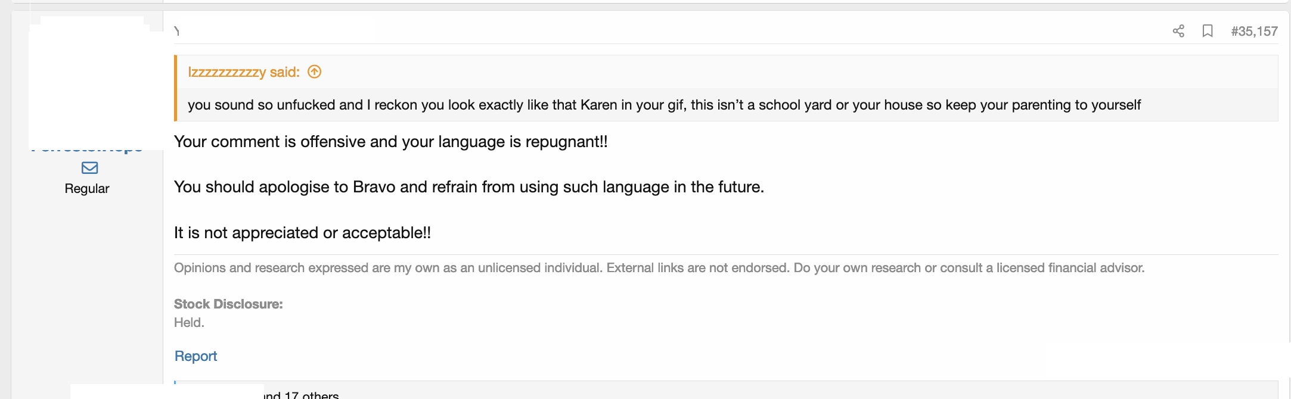
Task: Report this post via the Report link
Action: tap(195, 356)
